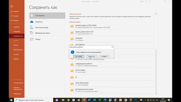Switch the РУС input language indicator
Viewport: 181px width, 102px height.
pyautogui.click(x=157, y=100)
